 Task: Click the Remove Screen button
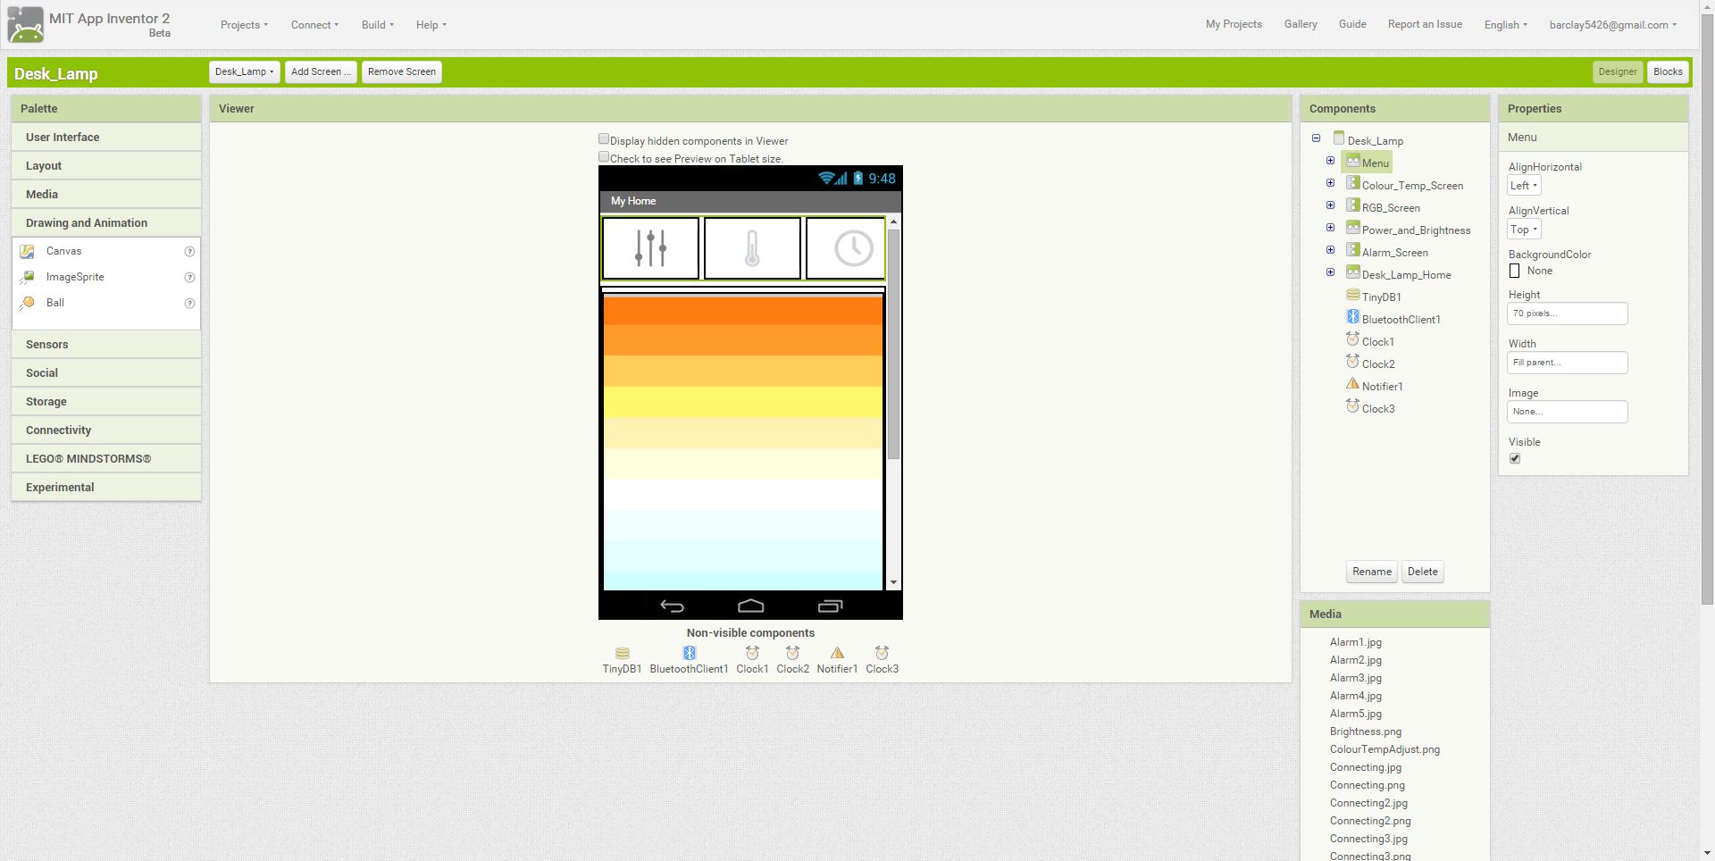tap(402, 71)
